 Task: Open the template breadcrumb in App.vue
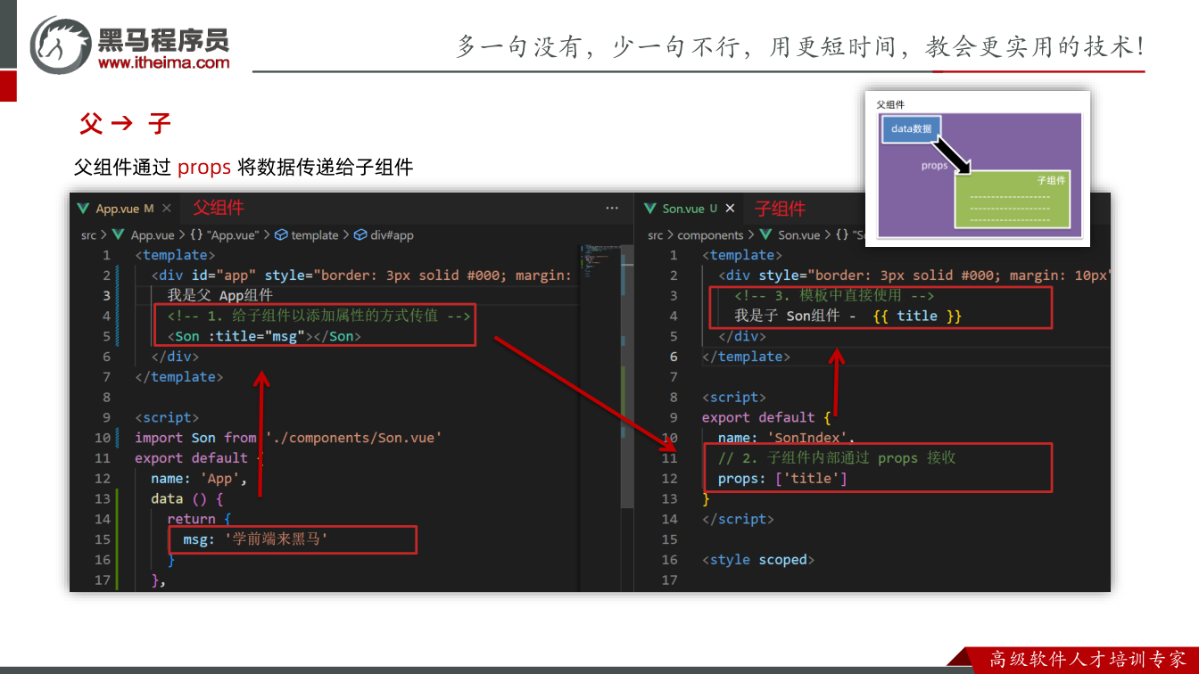coord(315,235)
